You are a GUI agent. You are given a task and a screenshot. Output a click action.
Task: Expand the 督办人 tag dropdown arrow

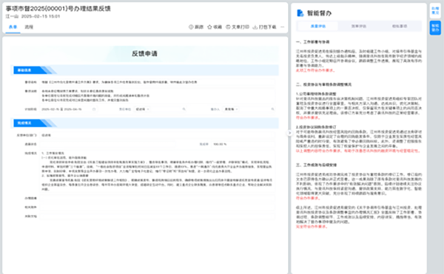pos(237,109)
